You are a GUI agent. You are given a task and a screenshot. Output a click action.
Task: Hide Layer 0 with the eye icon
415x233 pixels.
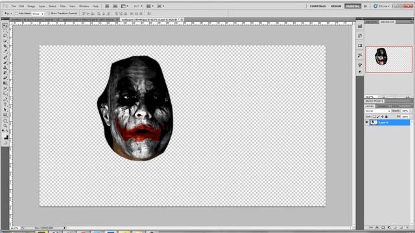pyautogui.click(x=367, y=122)
